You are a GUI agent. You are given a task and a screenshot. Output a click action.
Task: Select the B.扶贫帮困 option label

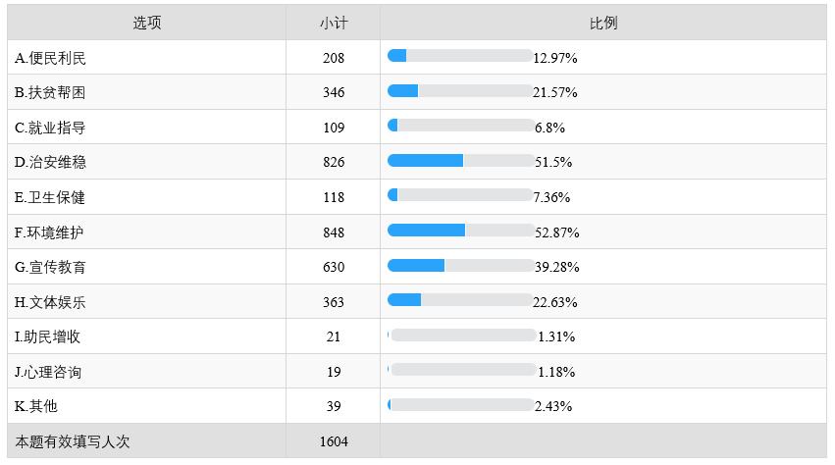point(51,92)
